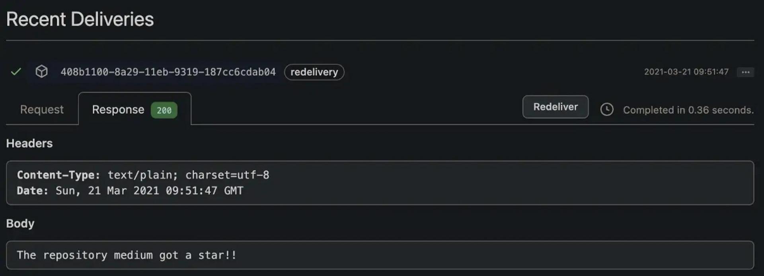The height and width of the screenshot is (276, 764).
Task: Click the word star in body text
Action: tap(211, 255)
